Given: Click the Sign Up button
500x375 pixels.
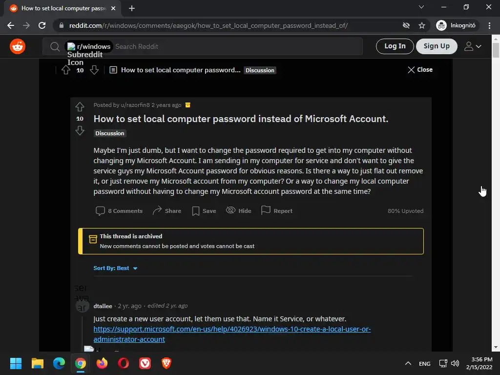Looking at the screenshot, I should (x=437, y=46).
